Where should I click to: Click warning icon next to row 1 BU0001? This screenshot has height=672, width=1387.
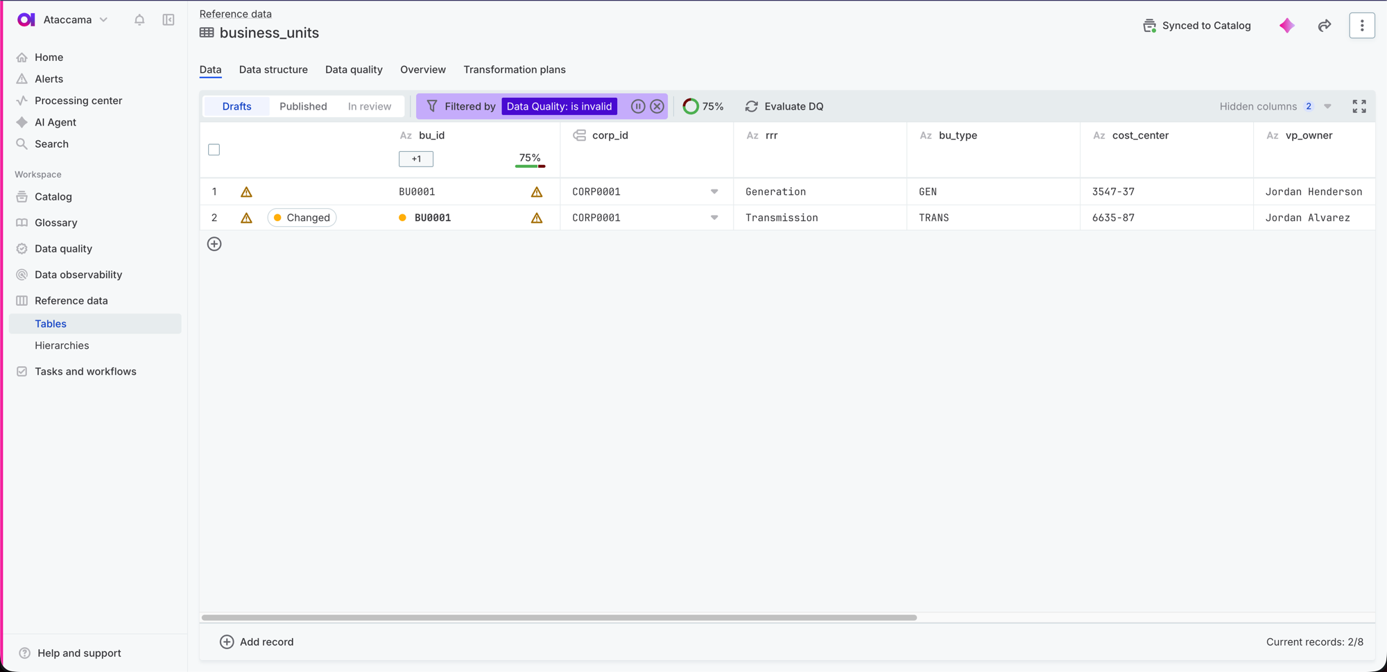(x=537, y=191)
